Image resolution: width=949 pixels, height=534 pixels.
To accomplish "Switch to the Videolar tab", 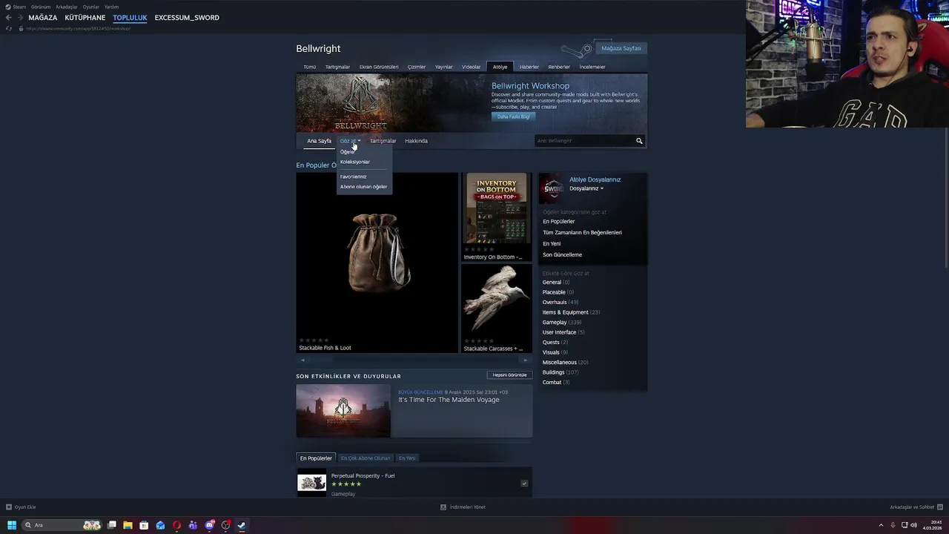I will [x=472, y=67].
